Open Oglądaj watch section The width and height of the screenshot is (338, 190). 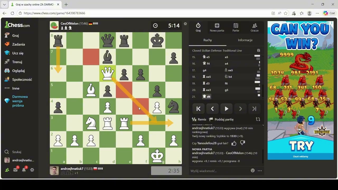[18, 71]
